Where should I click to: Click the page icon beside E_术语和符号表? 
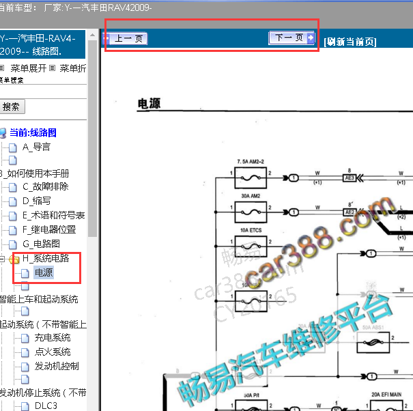[x=13, y=216]
